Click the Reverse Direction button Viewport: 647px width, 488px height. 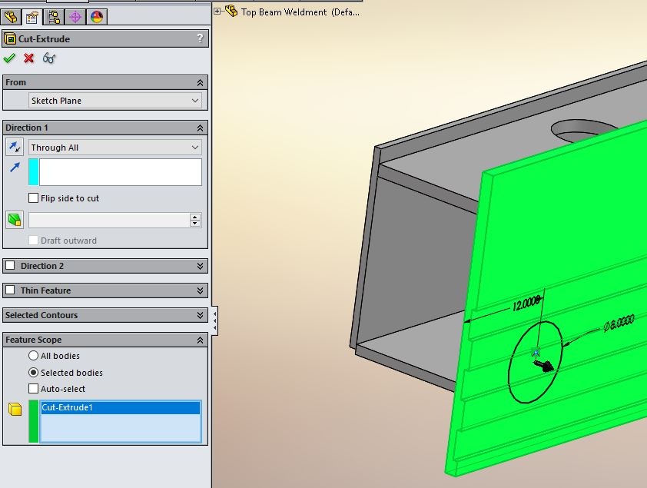15,148
